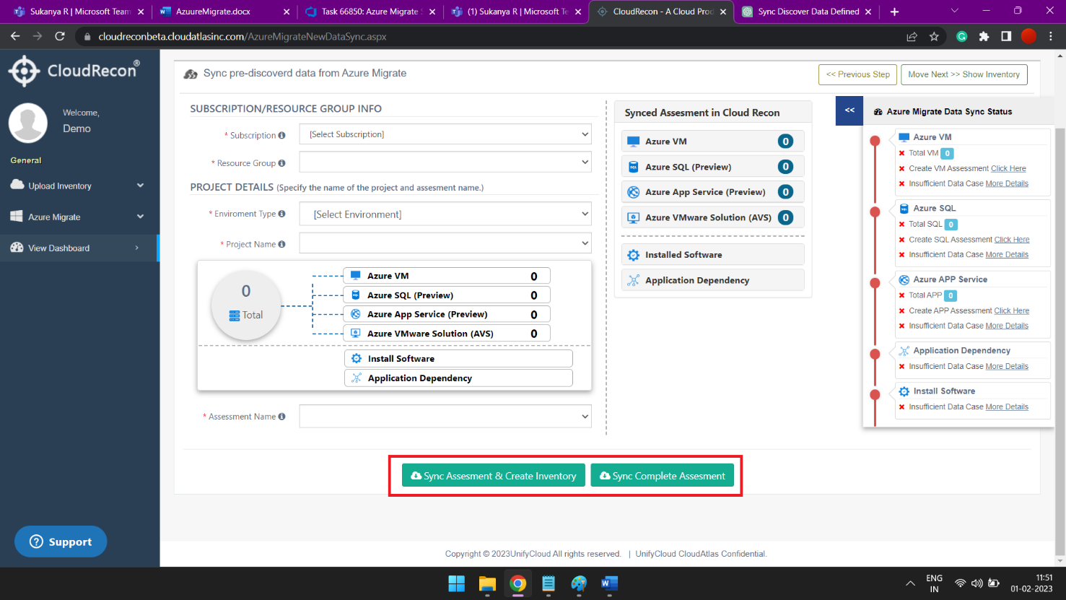The image size is (1066, 600).
Task: Open the Environment Type dropdown
Action: click(445, 214)
